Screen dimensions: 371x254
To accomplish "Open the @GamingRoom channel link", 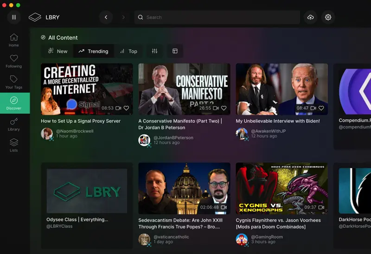I will click(267, 237).
